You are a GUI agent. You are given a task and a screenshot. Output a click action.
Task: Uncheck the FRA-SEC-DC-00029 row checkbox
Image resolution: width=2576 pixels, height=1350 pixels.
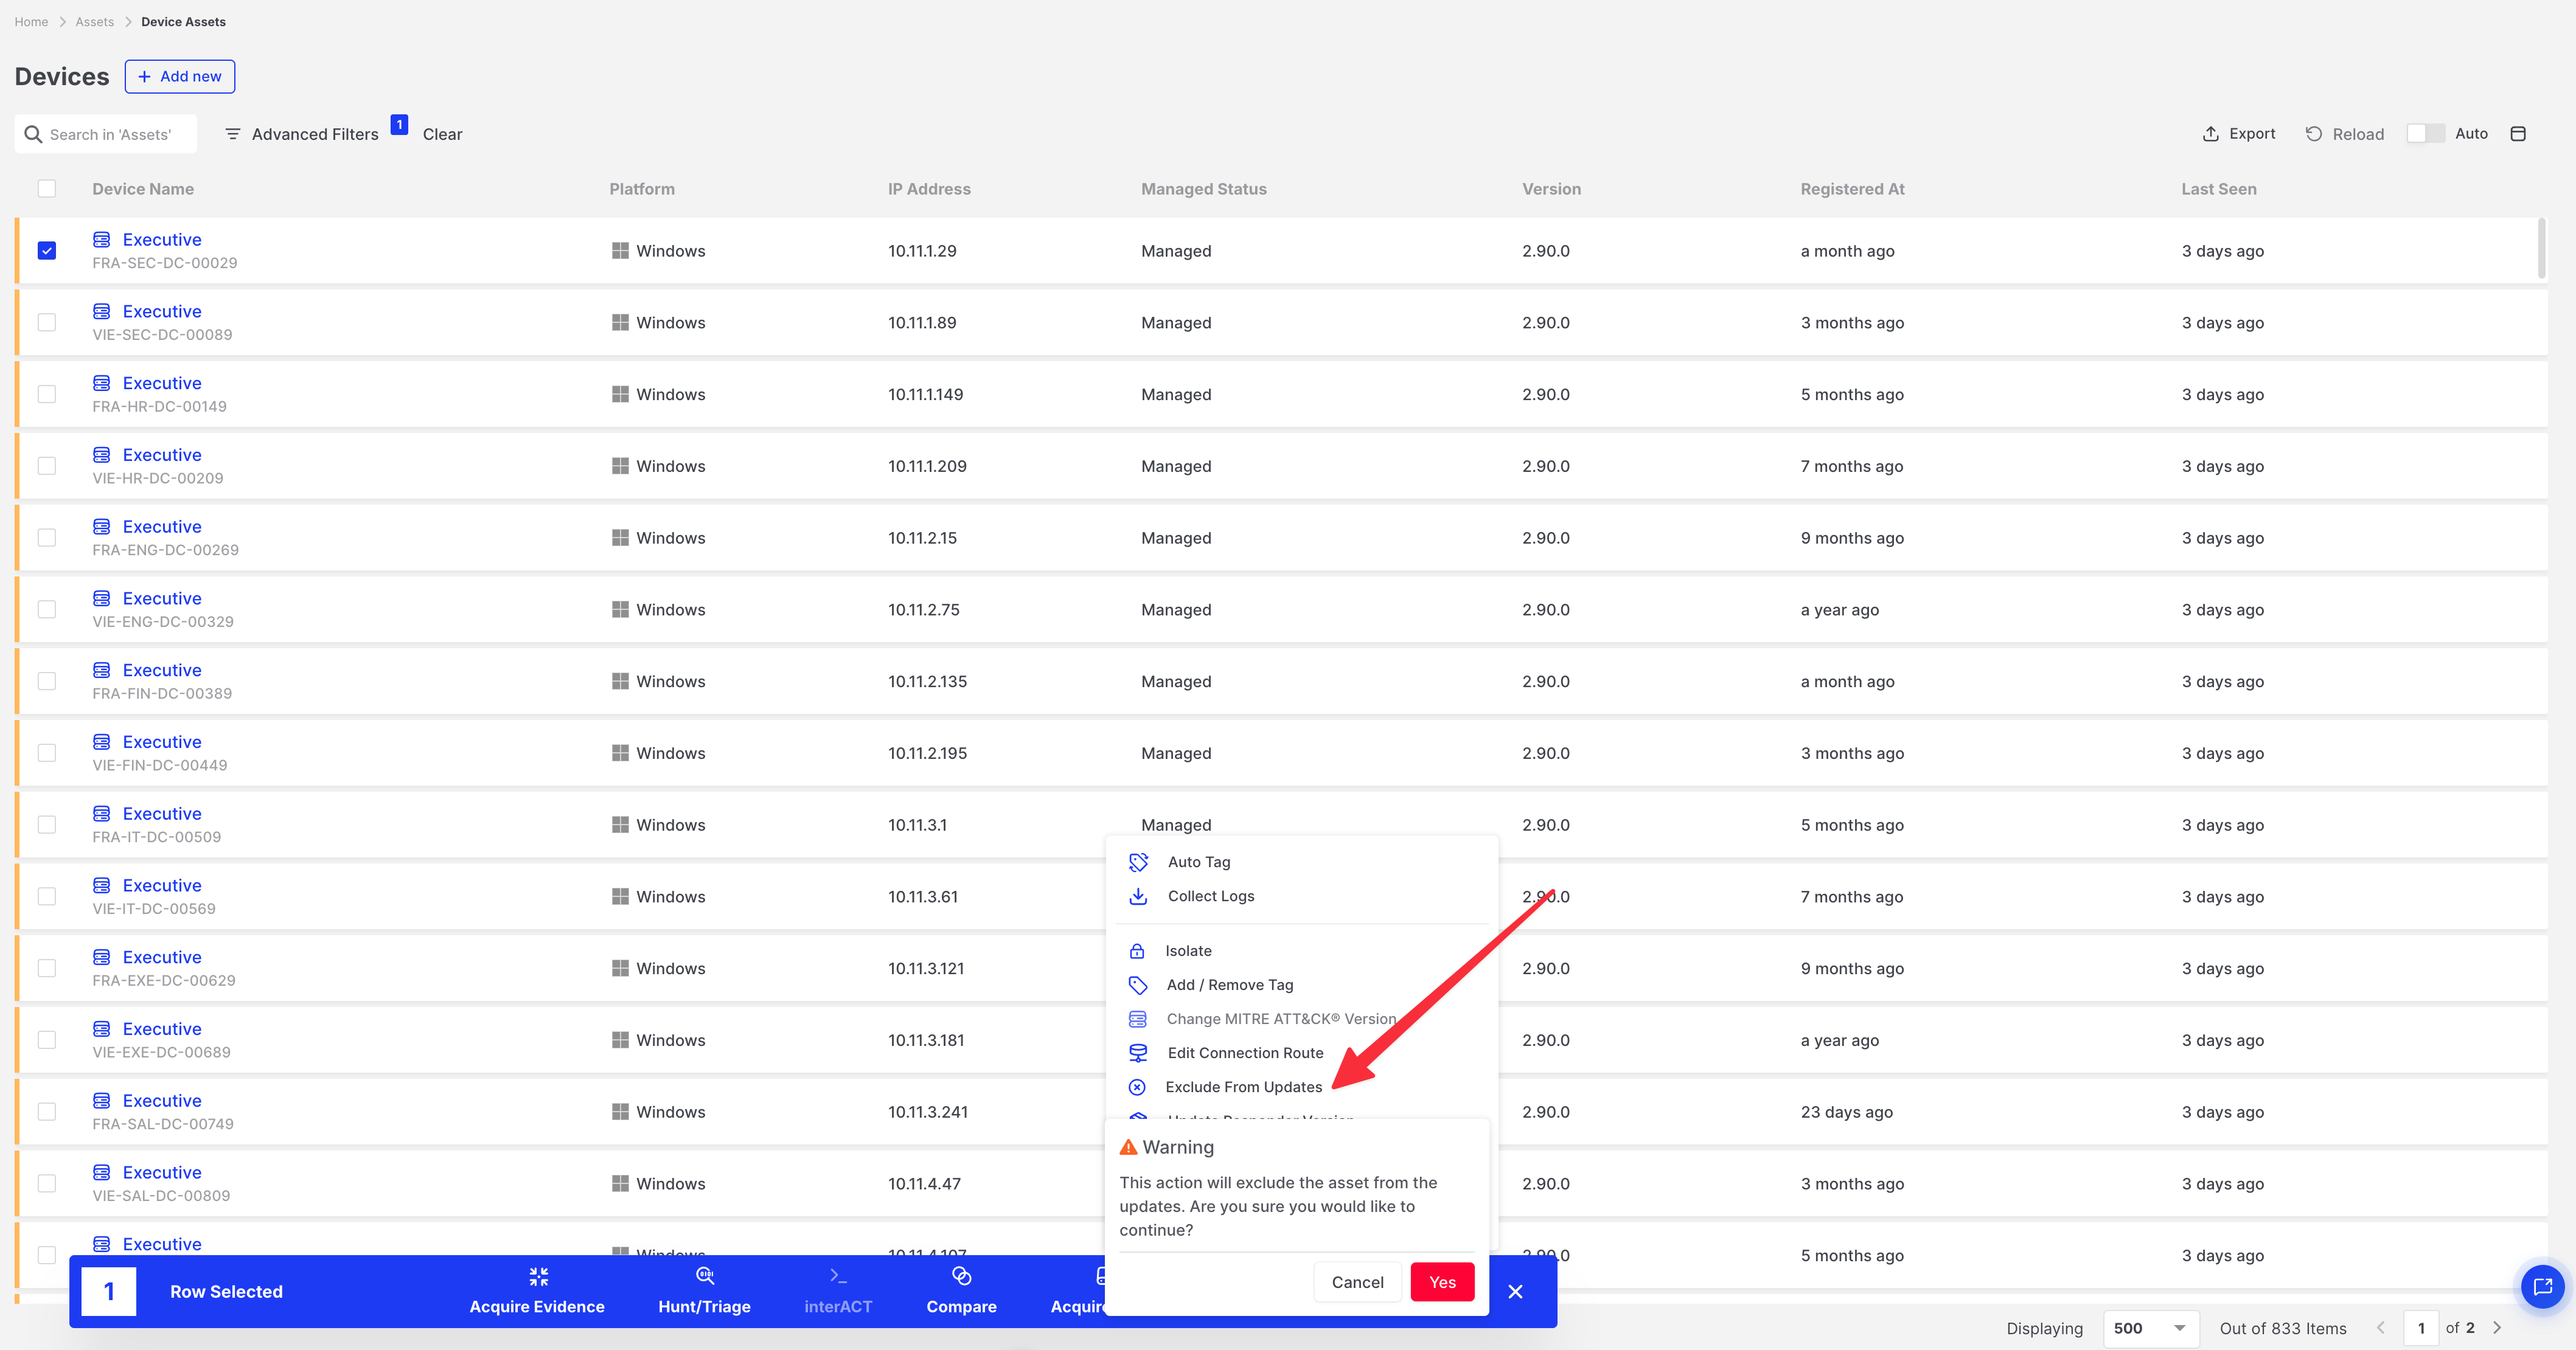[47, 251]
